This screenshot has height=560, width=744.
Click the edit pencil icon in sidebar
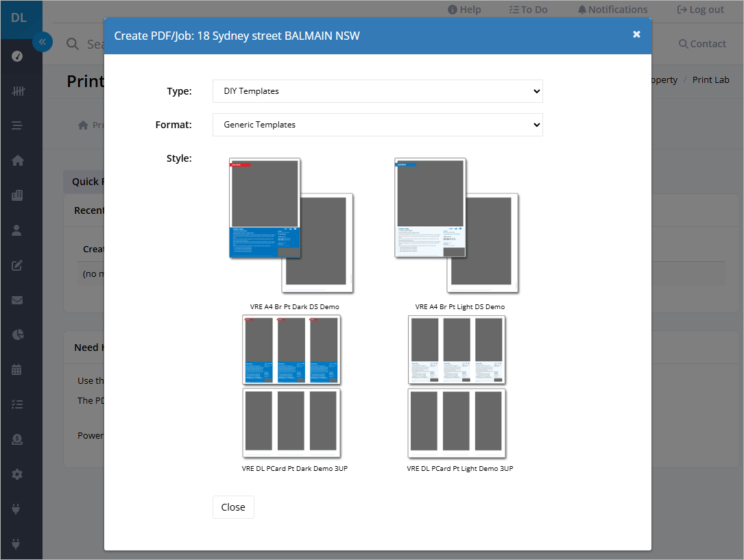(17, 265)
